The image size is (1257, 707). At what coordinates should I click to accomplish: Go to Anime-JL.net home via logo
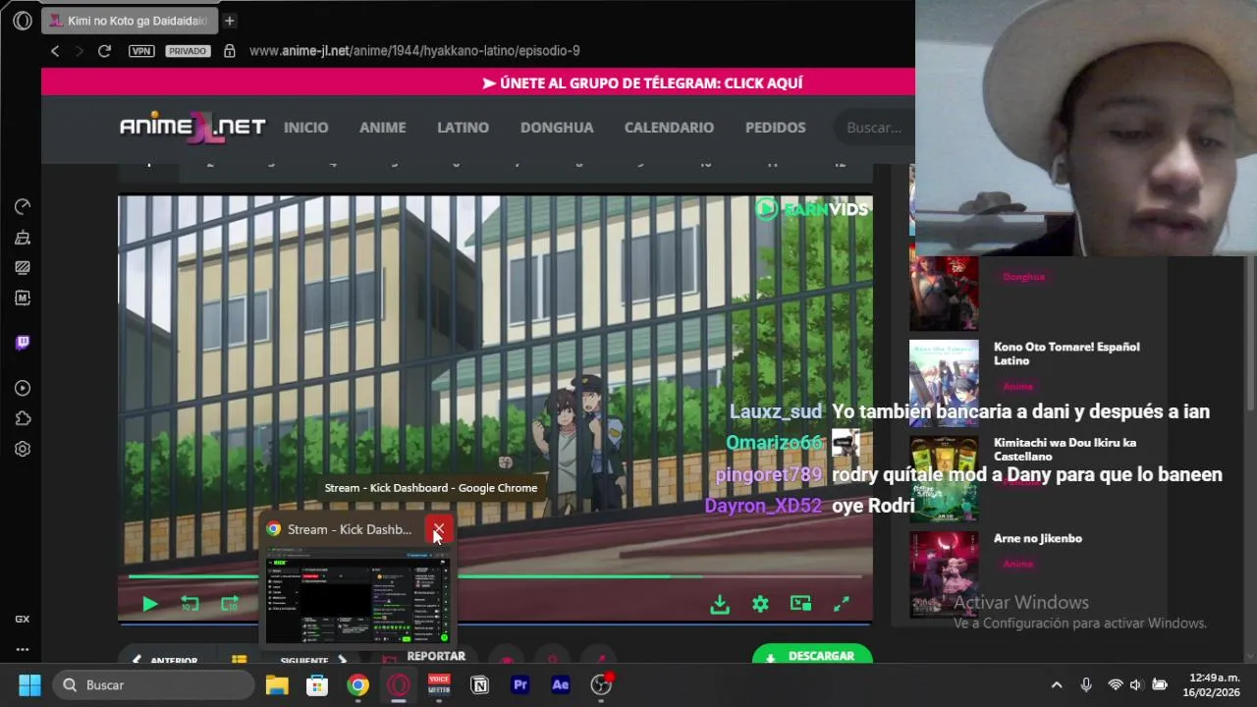point(192,127)
